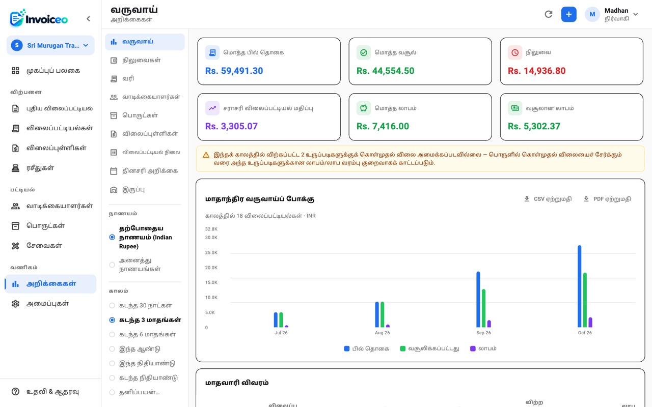Click the ரசீதுகள் receipts icon
The image size is (652, 407).
[16, 168]
